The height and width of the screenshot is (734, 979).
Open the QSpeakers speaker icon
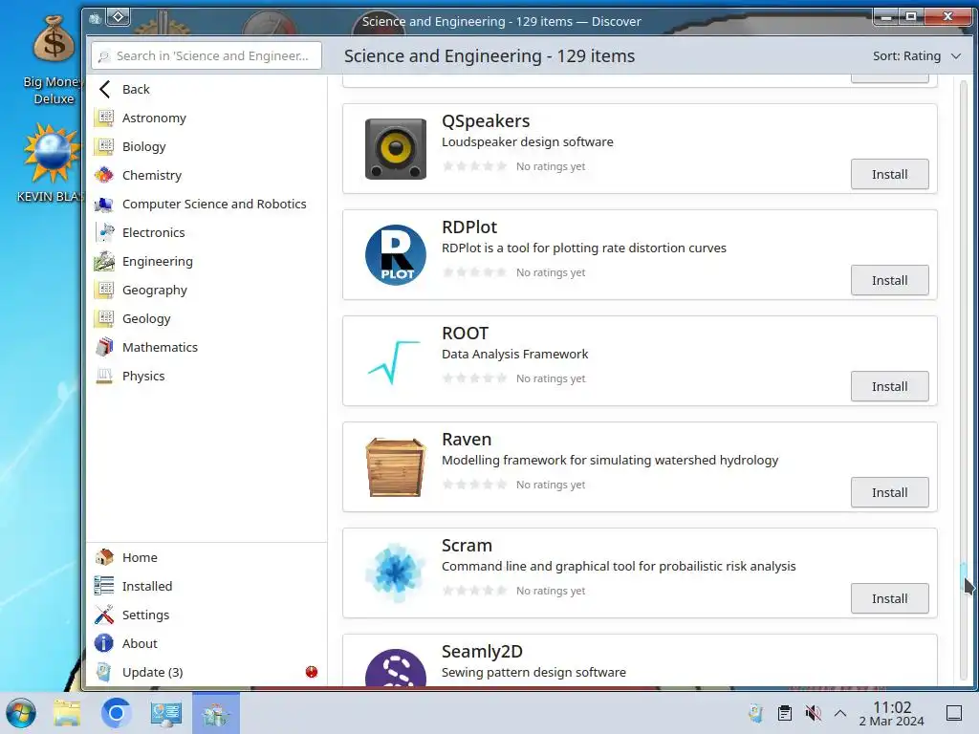tap(395, 149)
